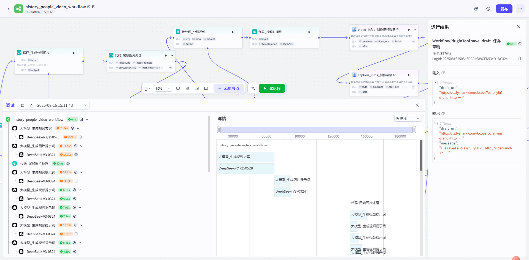Click right handle of flame chart range slider
The width and height of the screenshot is (529, 260).
(x=414, y=130)
